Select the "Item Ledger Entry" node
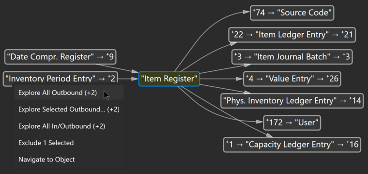The height and width of the screenshot is (174, 368). 292,35
